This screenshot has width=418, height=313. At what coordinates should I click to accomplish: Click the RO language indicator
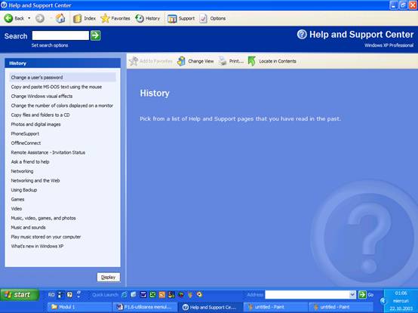51,295
